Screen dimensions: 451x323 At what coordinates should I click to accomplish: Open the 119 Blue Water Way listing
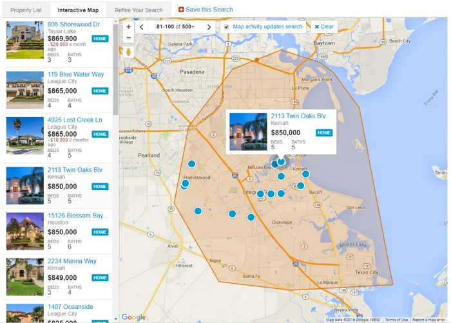click(75, 74)
